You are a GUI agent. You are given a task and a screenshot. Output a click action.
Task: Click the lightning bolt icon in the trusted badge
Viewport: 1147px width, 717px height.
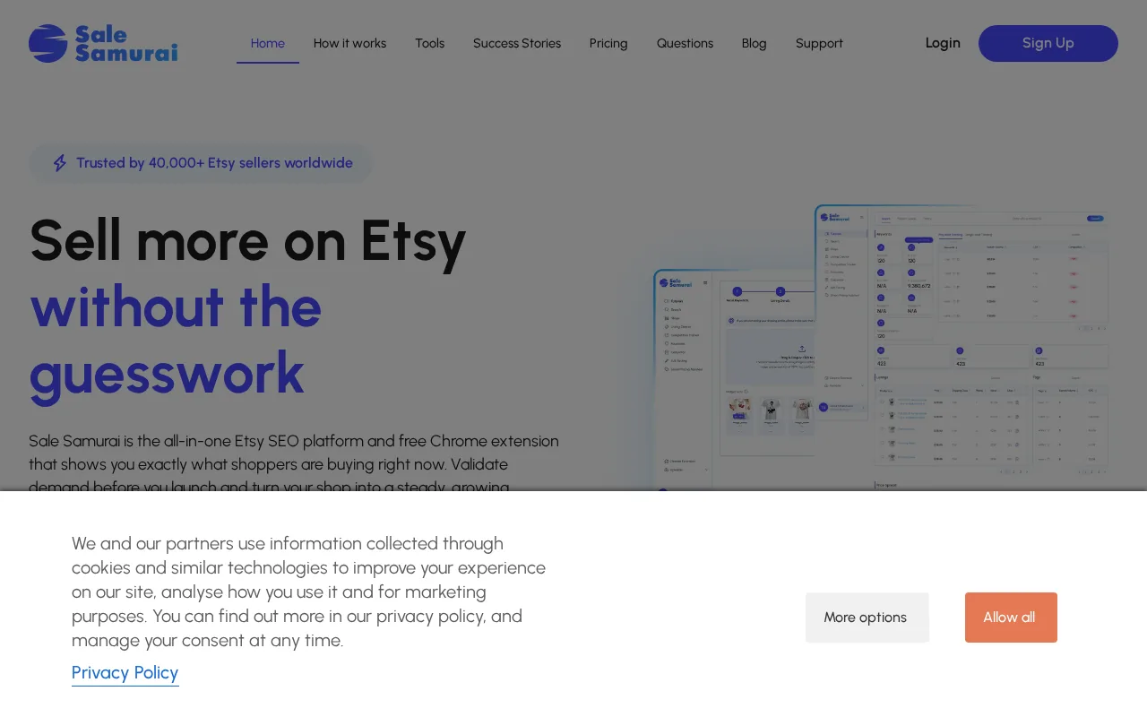point(60,163)
